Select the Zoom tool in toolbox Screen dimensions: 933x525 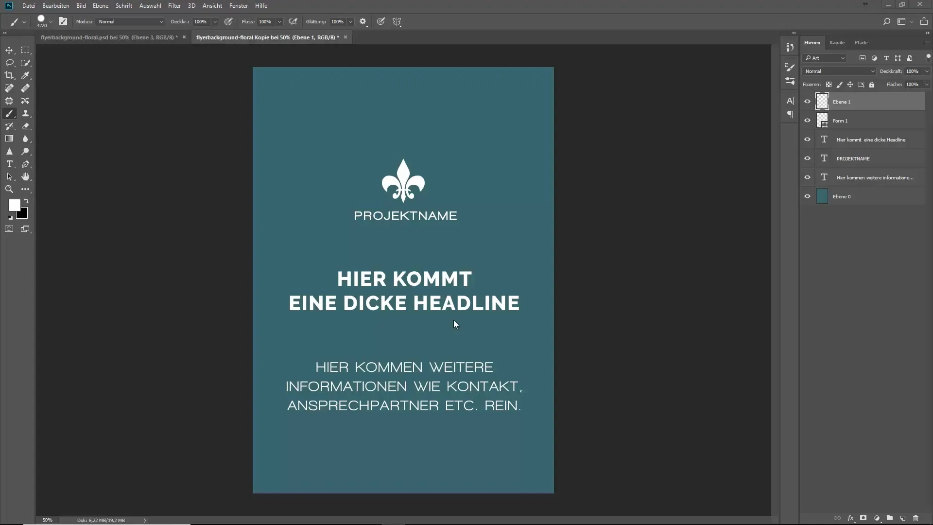pos(9,189)
